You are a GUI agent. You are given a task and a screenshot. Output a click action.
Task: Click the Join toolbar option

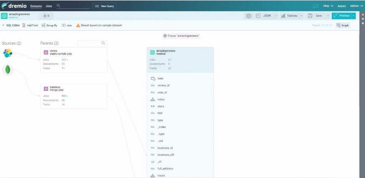[67, 25]
